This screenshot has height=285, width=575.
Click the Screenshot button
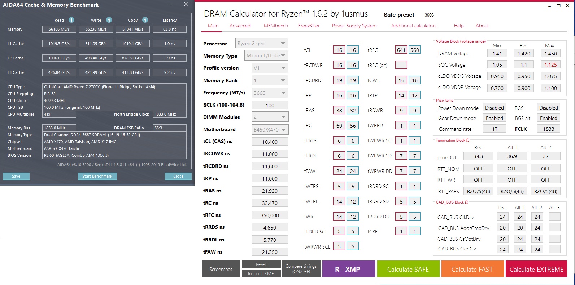[x=221, y=269]
